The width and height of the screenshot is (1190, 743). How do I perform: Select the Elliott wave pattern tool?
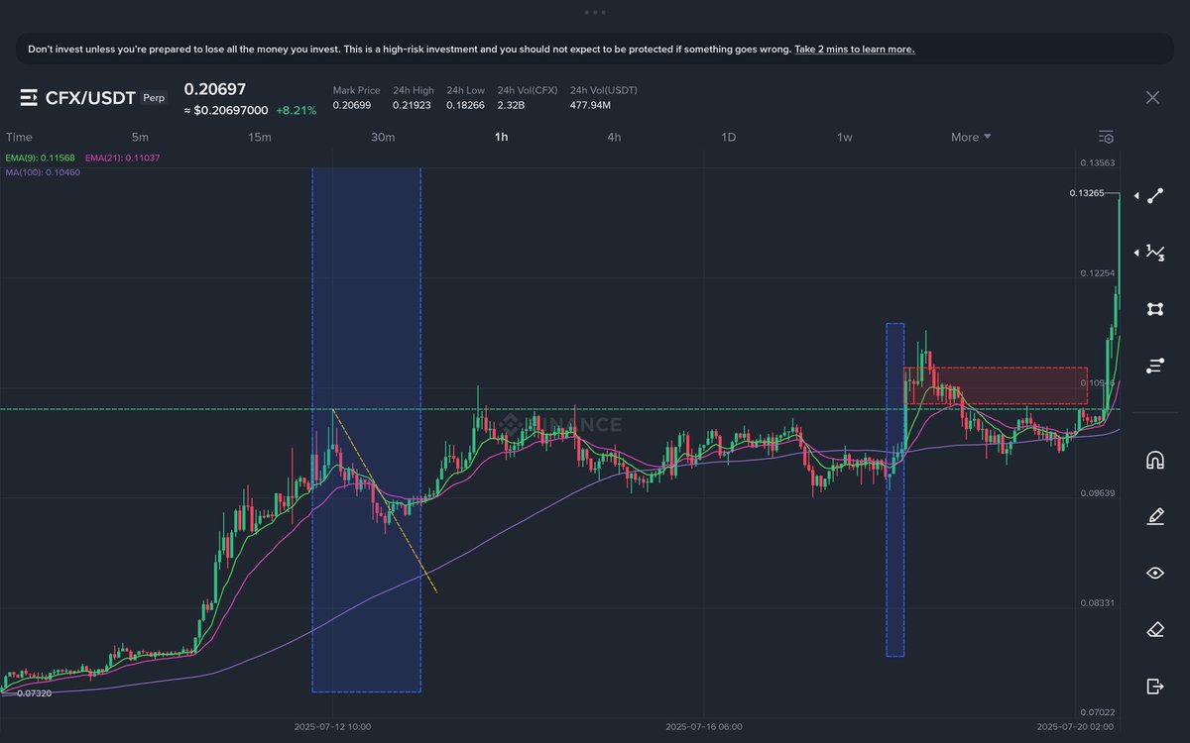1155,253
